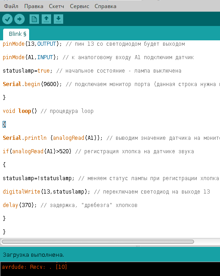Screen dimensions: 220x276
Task: Open the Сервис menu
Action: click(x=80, y=6)
